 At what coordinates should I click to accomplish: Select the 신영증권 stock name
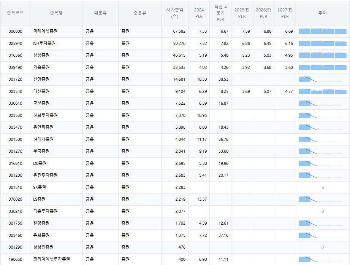coord(41,79)
